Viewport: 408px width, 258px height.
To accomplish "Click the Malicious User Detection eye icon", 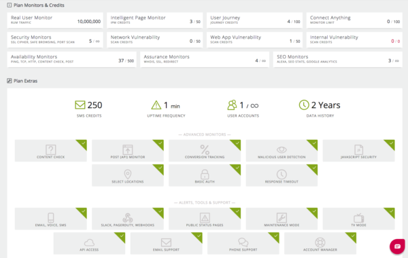I will pyautogui.click(x=282, y=149).
